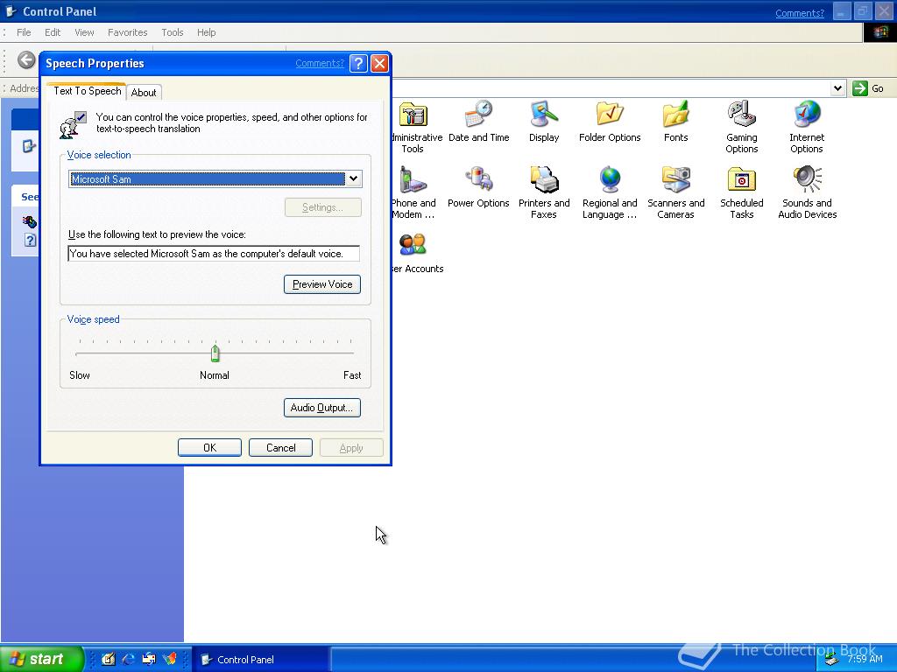This screenshot has height=672, width=897.
Task: Open the Display settings icon
Action: coord(543,114)
